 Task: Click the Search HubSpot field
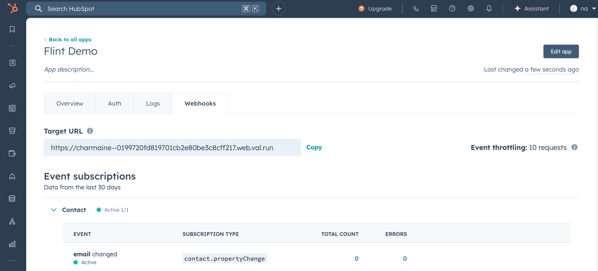(x=146, y=9)
